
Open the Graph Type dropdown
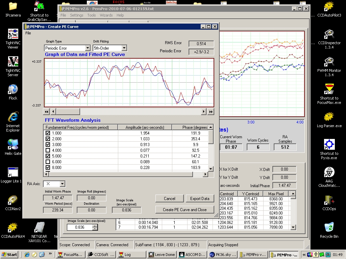[88, 48]
